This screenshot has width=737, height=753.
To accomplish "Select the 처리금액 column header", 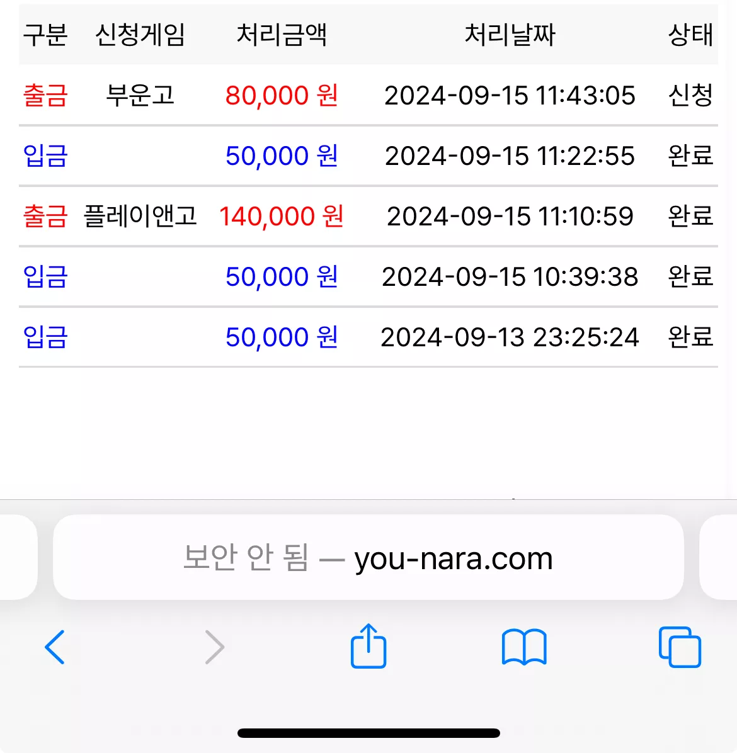I will point(282,35).
